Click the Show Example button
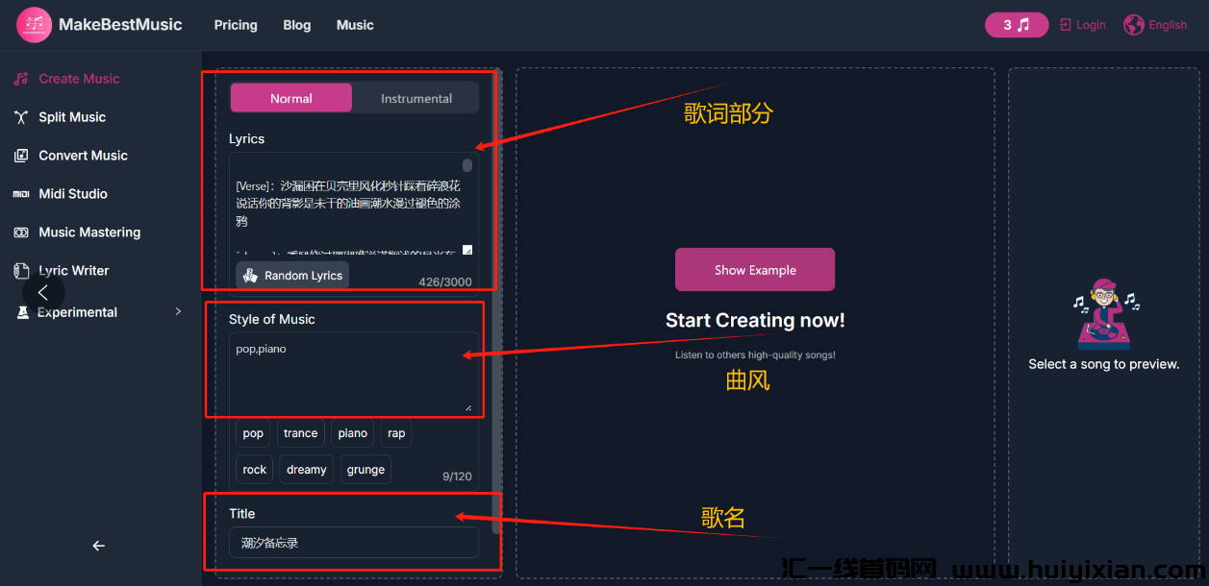 click(754, 269)
